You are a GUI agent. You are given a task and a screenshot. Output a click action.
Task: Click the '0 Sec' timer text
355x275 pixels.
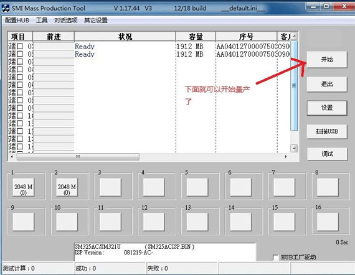(x=342, y=243)
